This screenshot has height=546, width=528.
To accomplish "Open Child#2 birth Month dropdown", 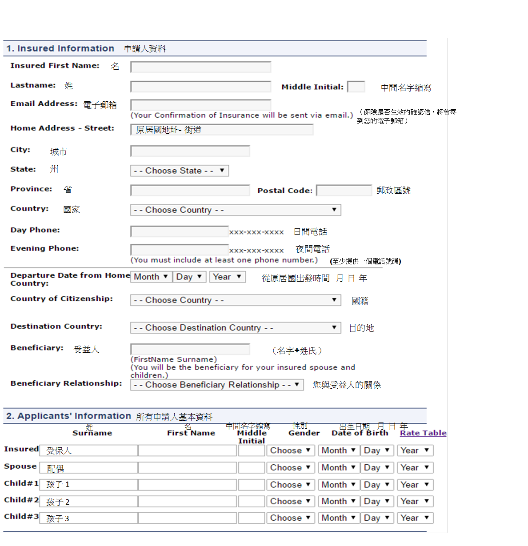I will (x=339, y=502).
